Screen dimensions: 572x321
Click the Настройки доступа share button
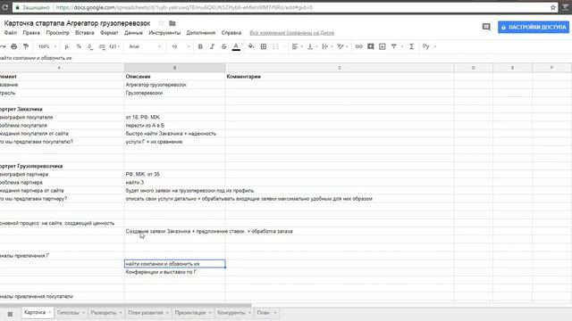click(x=534, y=27)
